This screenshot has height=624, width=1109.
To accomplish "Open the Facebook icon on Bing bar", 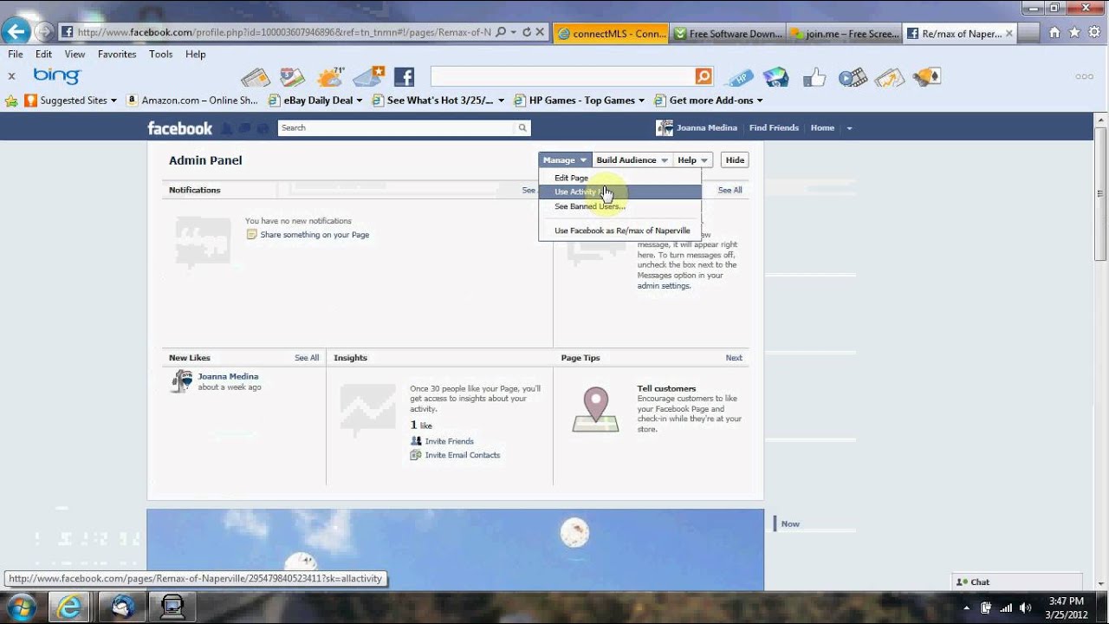I will (x=404, y=77).
